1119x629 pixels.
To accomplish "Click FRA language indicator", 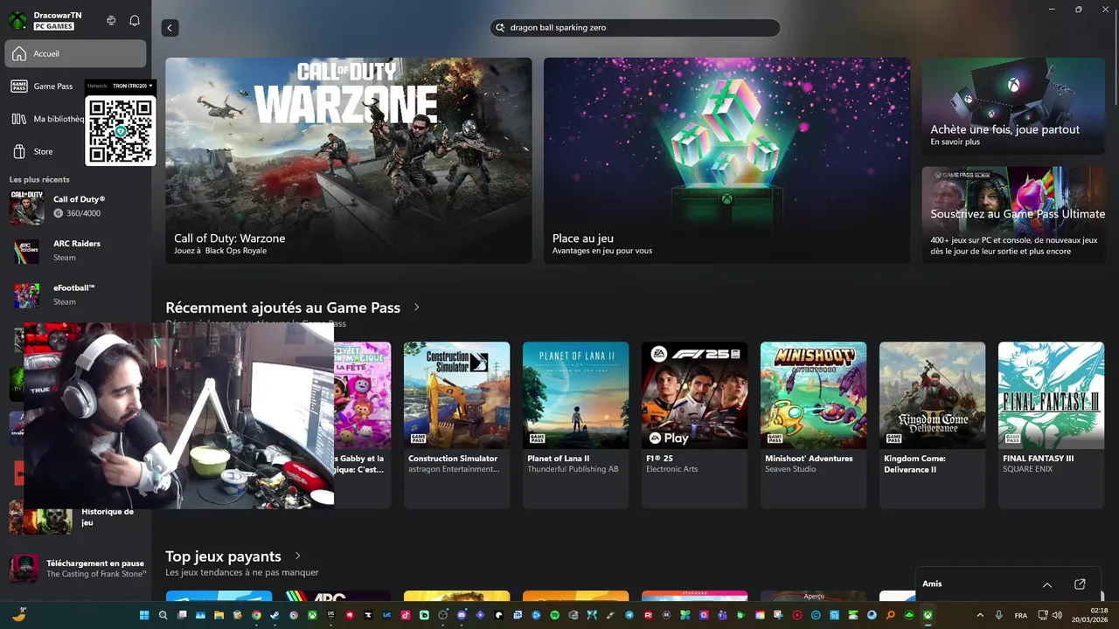I will click(1021, 615).
